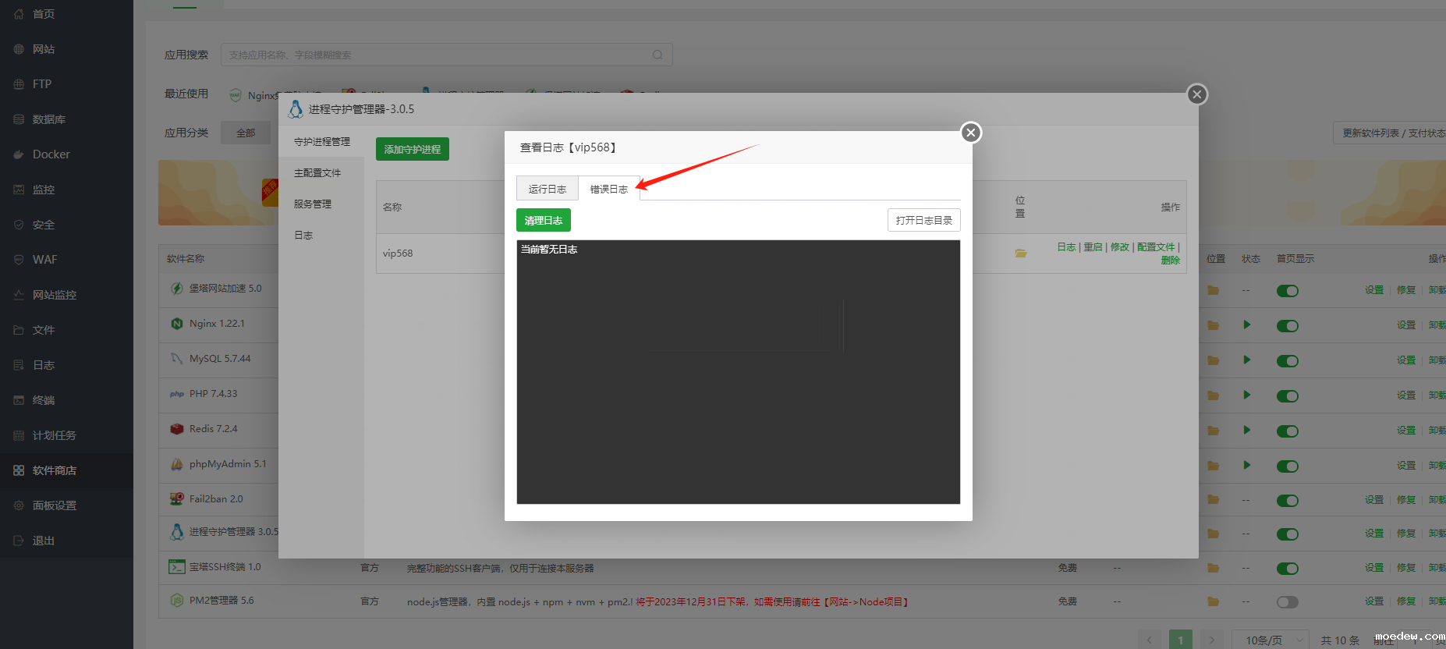Select the 错误日志 tab

click(x=608, y=189)
